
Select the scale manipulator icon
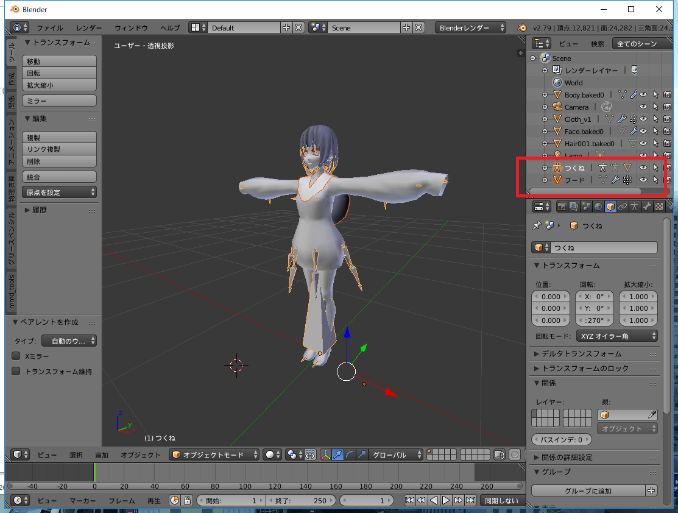click(362, 455)
